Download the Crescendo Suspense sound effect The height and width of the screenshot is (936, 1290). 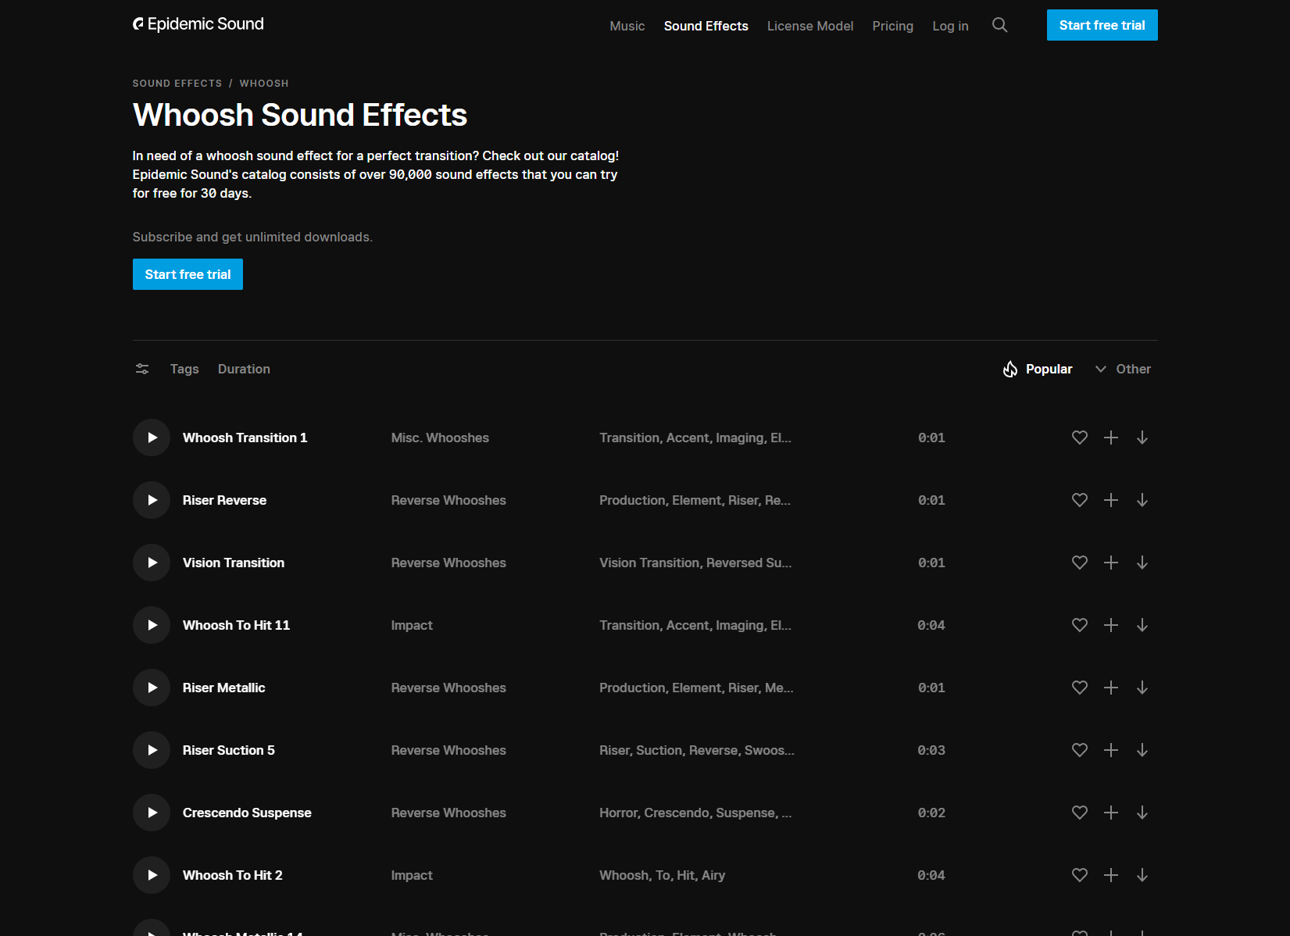coord(1142,813)
